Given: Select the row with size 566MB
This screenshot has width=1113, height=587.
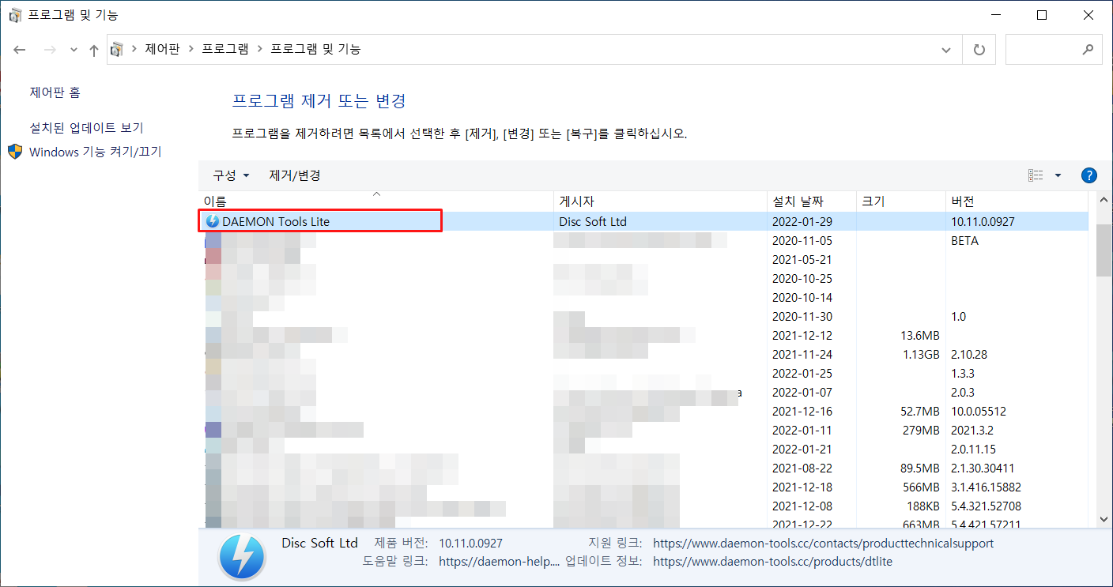Looking at the screenshot, I should click(x=643, y=487).
